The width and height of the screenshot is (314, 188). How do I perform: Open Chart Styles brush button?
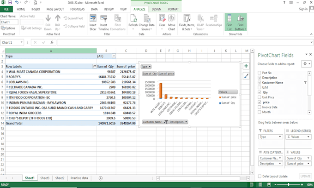(246, 76)
